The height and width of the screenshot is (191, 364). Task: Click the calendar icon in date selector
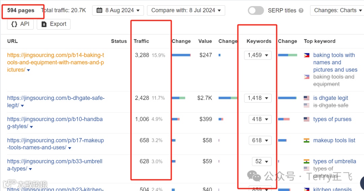click(99, 10)
